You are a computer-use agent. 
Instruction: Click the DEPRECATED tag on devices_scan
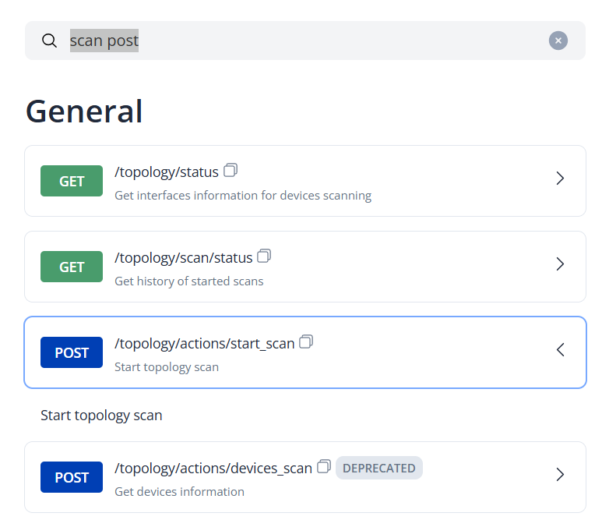click(x=379, y=468)
